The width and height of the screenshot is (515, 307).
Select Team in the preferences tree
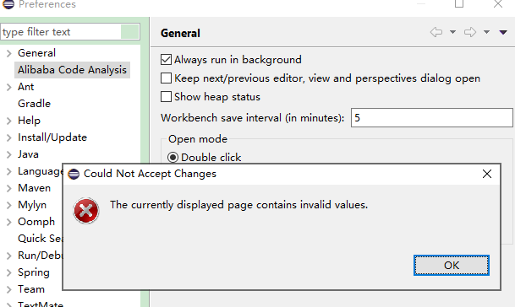coord(31,289)
